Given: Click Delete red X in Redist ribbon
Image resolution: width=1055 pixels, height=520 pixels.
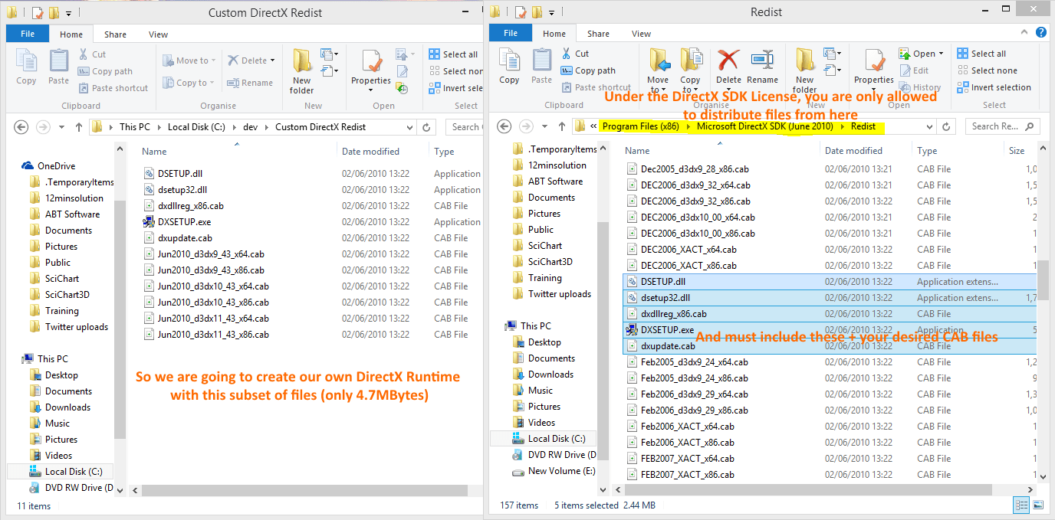Looking at the screenshot, I should point(728,67).
